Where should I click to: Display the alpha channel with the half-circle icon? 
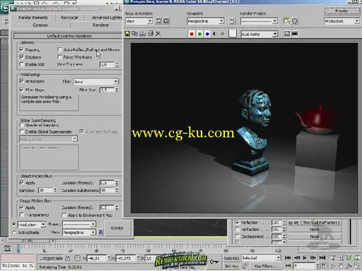pos(215,34)
